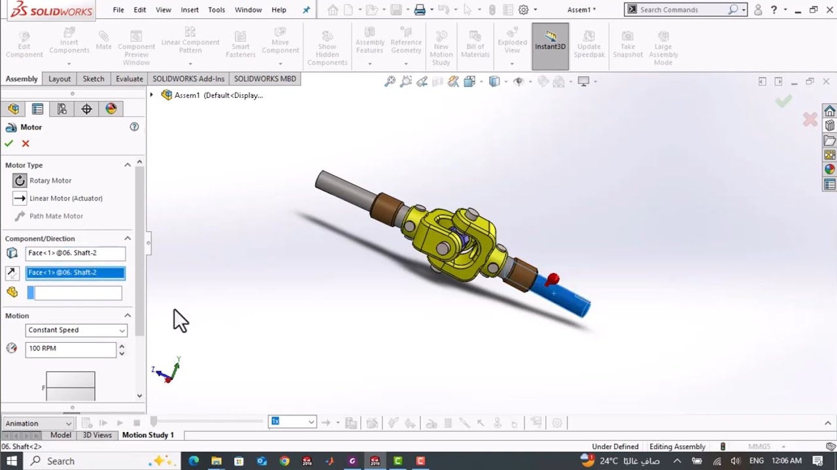Collapse the Component/Direction section
This screenshot has width=837, height=470.
(x=128, y=239)
